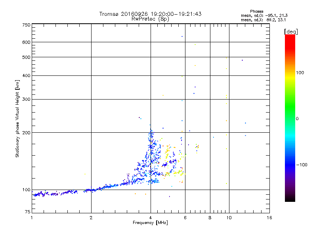317x237 pixels.
Task: Click the "Frequency [MHz]" axis title
Action: [x=150, y=223]
